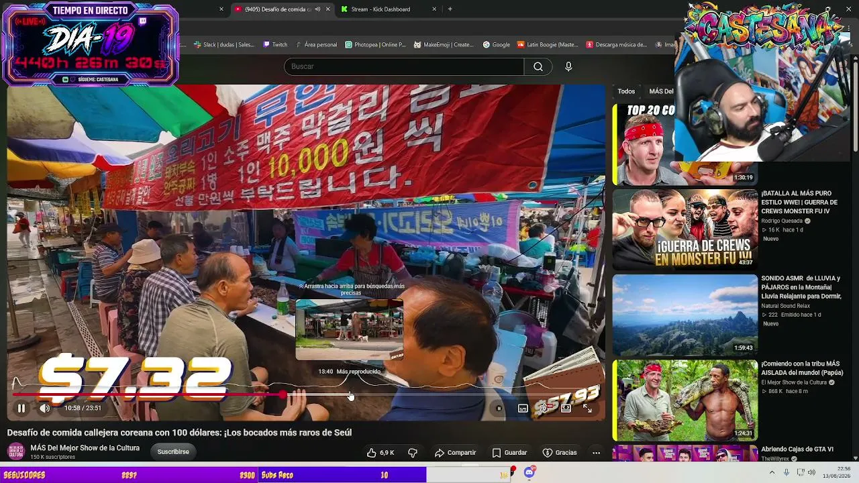Click the Compartir share button

(x=455, y=453)
